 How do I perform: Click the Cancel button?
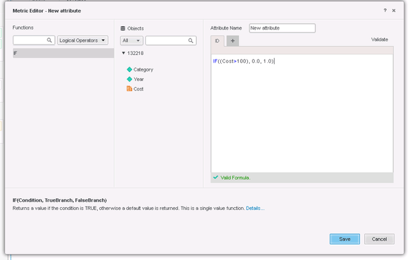tap(379, 239)
